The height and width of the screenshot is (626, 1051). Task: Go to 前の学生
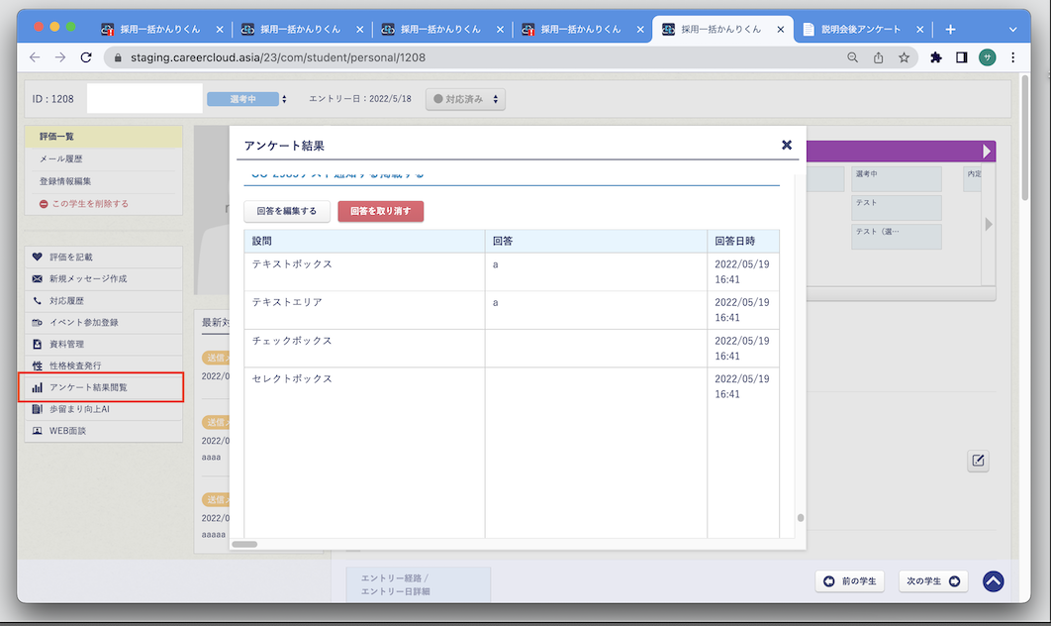click(849, 581)
